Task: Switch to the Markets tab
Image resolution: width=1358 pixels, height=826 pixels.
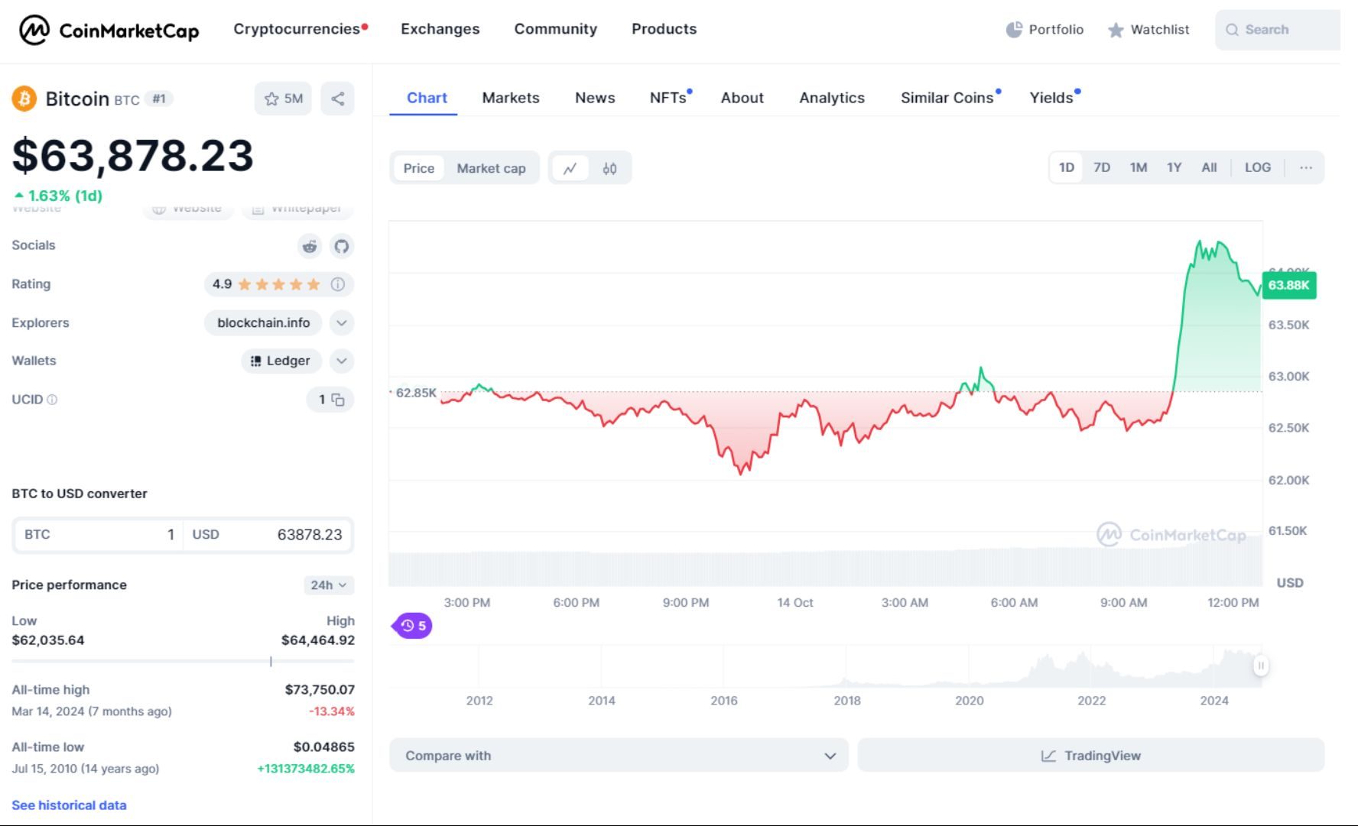Action: pyautogui.click(x=510, y=98)
